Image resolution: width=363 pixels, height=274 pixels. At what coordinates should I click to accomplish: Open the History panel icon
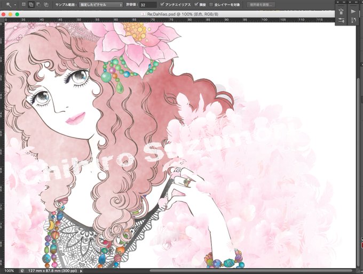point(353,20)
